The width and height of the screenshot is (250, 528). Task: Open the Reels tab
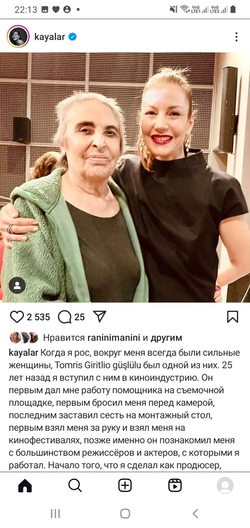click(175, 485)
